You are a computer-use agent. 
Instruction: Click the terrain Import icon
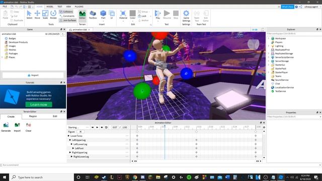pos(17,127)
